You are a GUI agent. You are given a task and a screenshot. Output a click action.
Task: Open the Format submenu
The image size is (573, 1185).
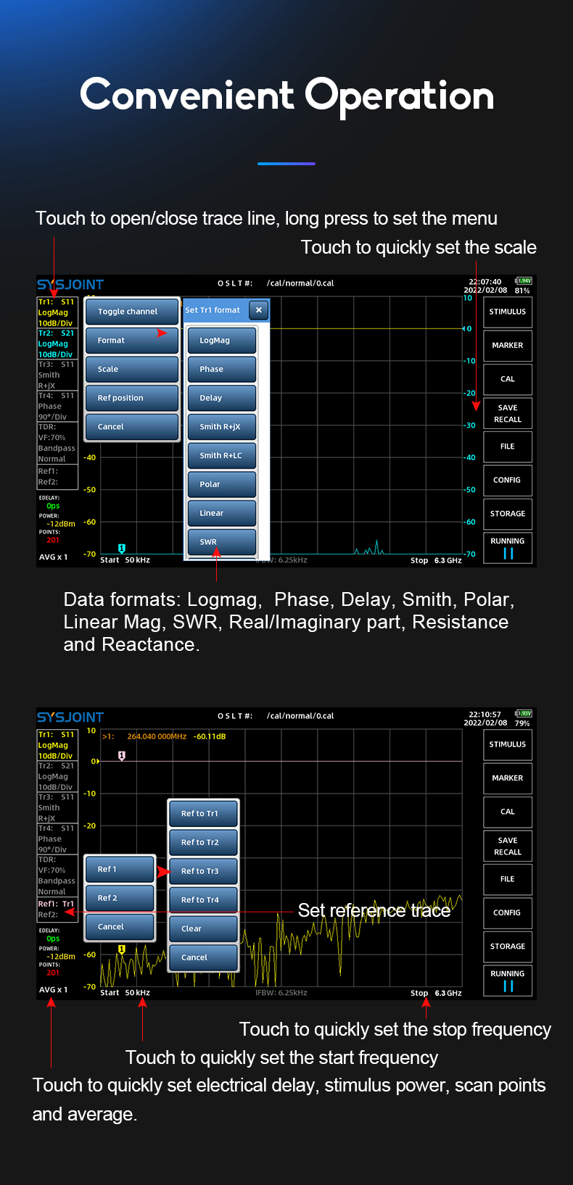[x=131, y=341]
